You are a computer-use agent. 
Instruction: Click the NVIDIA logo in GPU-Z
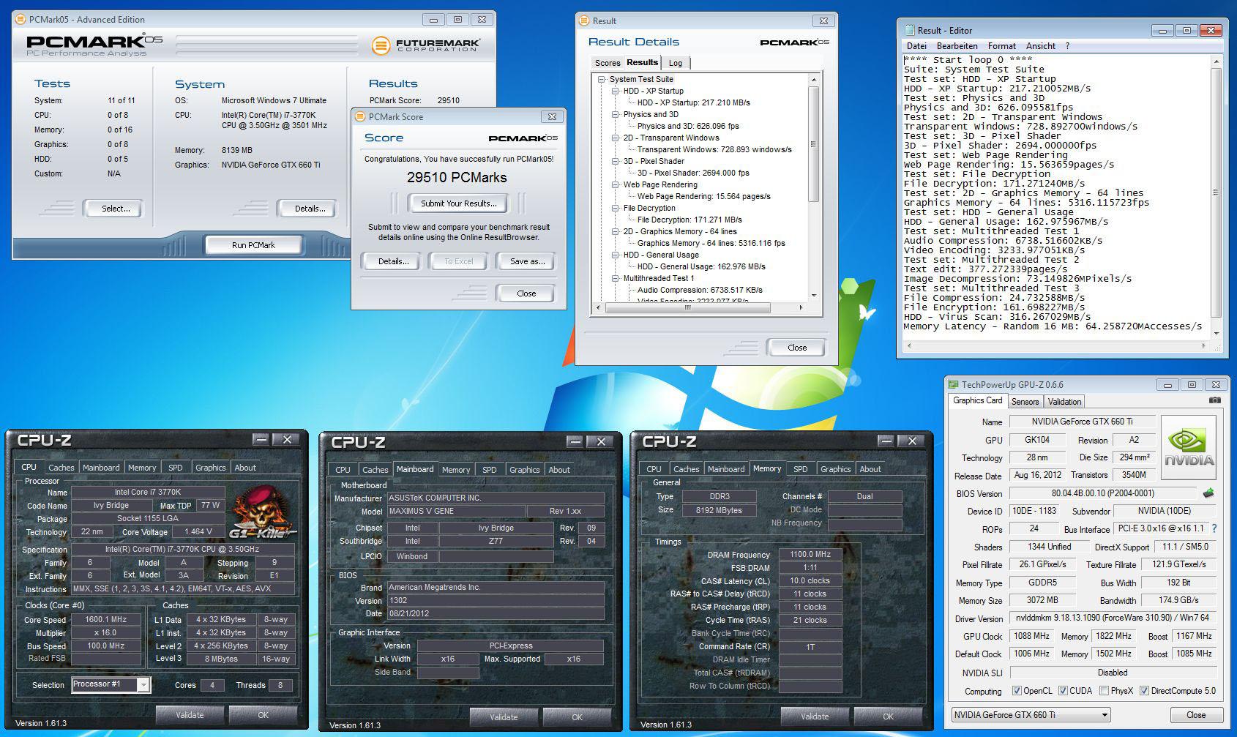click(x=1189, y=448)
